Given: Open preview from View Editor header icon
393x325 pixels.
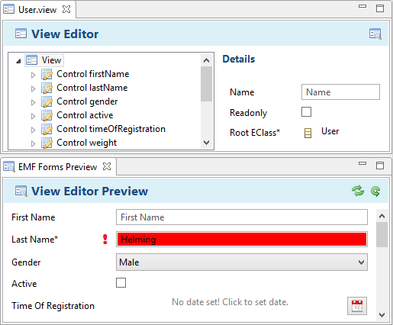Looking at the screenshot, I should point(375,34).
